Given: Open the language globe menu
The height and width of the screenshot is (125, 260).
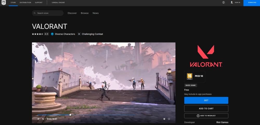Looking at the screenshot, I should point(224,3).
